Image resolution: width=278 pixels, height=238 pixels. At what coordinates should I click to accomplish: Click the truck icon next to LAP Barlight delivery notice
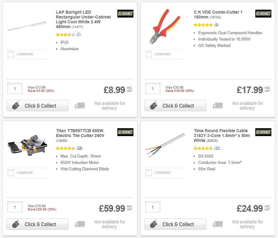80,106
